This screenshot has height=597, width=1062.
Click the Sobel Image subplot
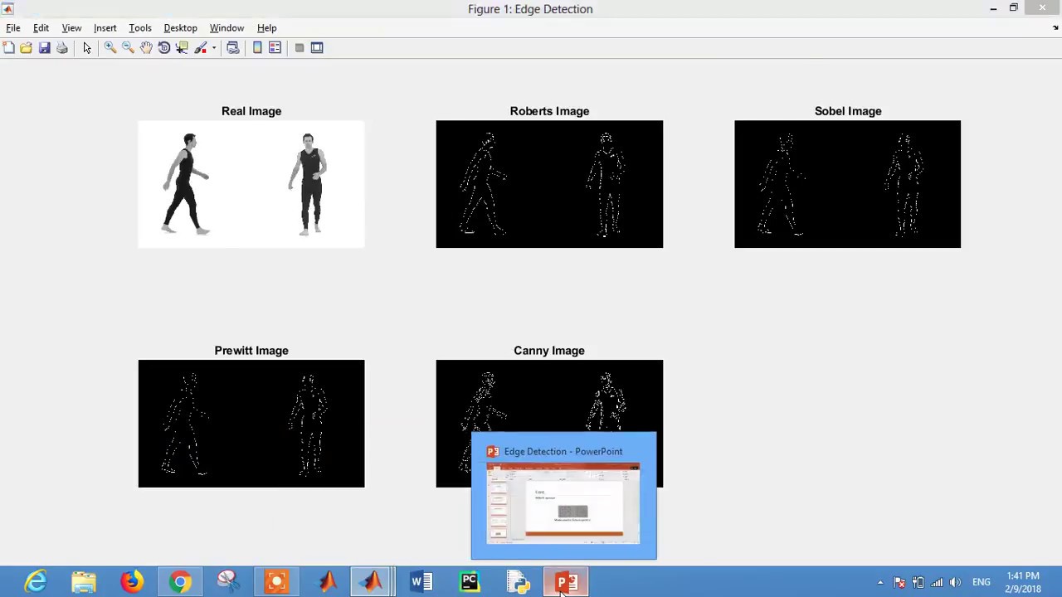[847, 184]
